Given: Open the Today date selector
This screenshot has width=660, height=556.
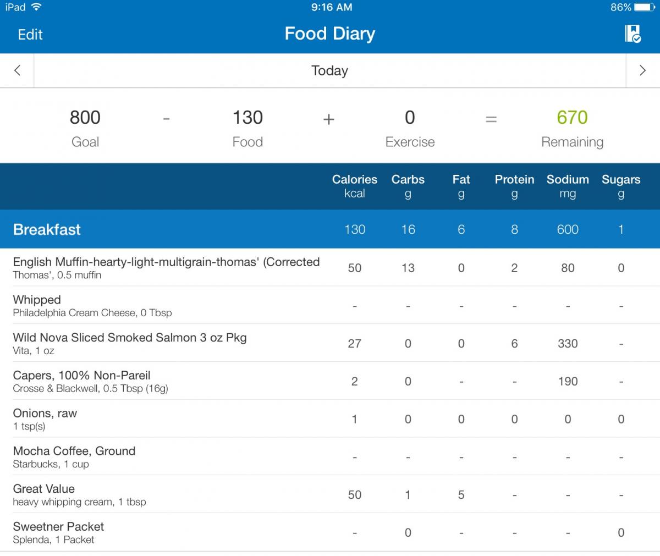Looking at the screenshot, I should (x=329, y=70).
